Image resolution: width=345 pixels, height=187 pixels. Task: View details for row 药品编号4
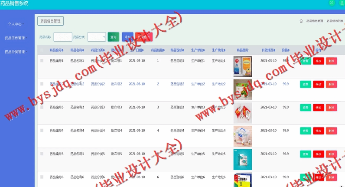[306, 131]
